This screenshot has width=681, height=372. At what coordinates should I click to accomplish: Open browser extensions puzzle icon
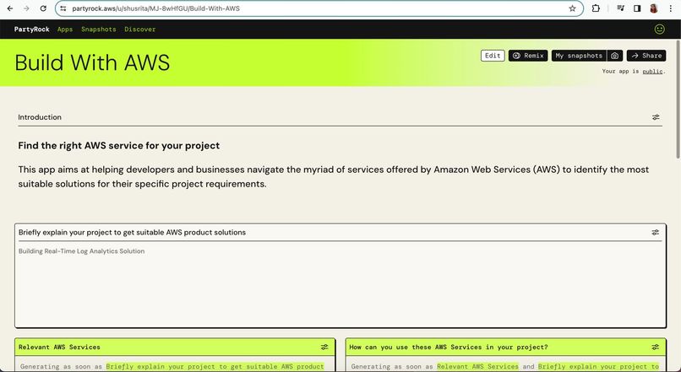[596, 8]
